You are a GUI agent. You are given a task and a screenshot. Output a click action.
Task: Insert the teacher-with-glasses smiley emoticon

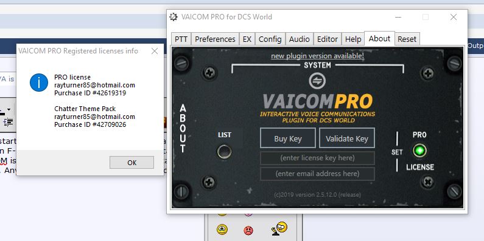[279, 229]
